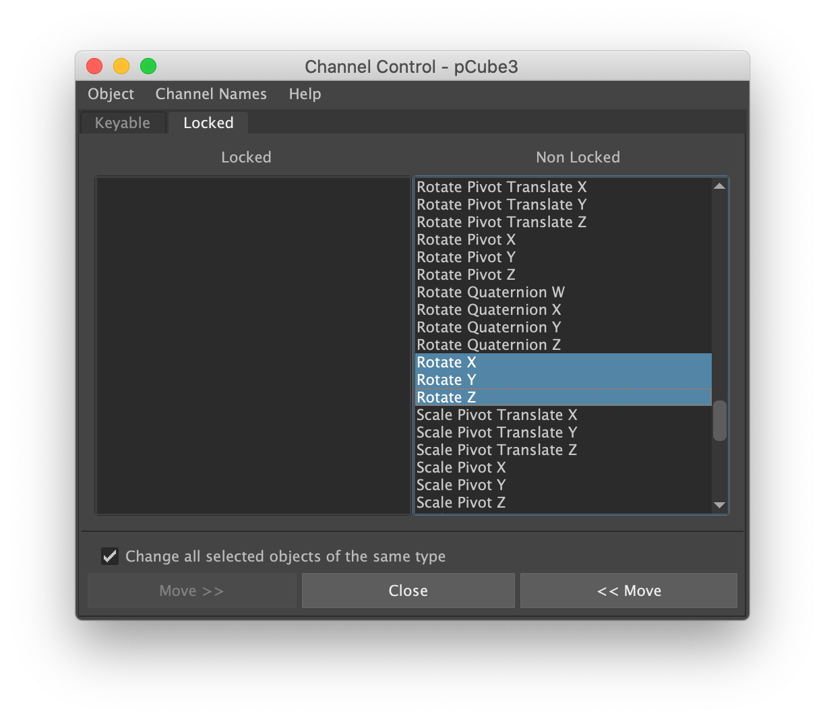This screenshot has height=720, width=825.
Task: Click the scroll down arrow in Non Locked list
Action: point(719,505)
